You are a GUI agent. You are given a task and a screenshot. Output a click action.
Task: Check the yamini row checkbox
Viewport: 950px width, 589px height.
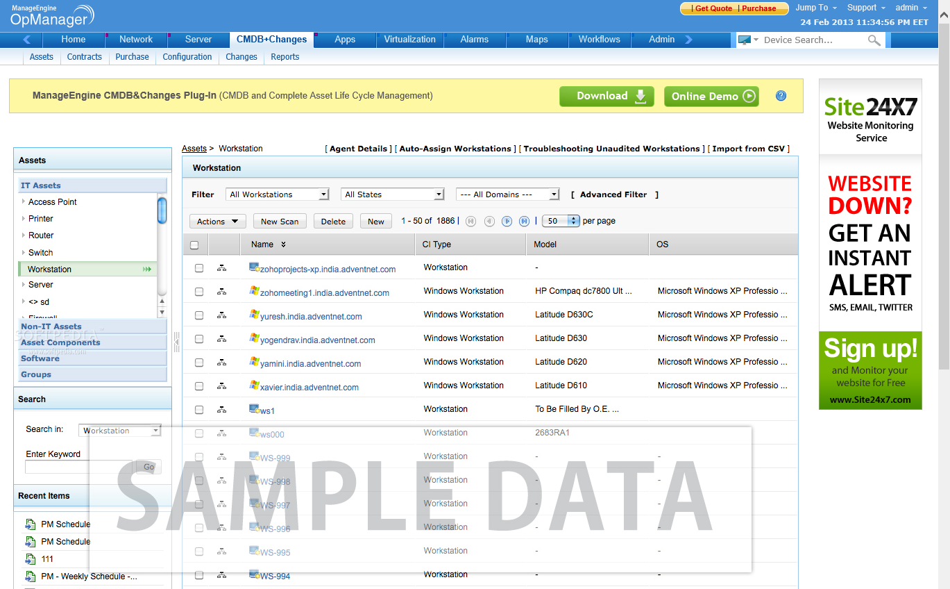[x=199, y=363]
